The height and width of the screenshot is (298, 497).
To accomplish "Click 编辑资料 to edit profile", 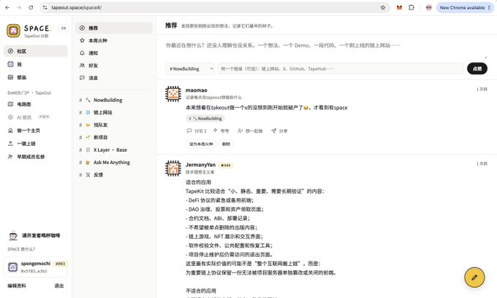I will pos(17,286).
